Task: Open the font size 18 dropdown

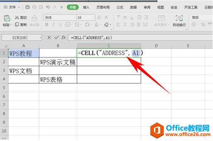Action: click(94, 18)
